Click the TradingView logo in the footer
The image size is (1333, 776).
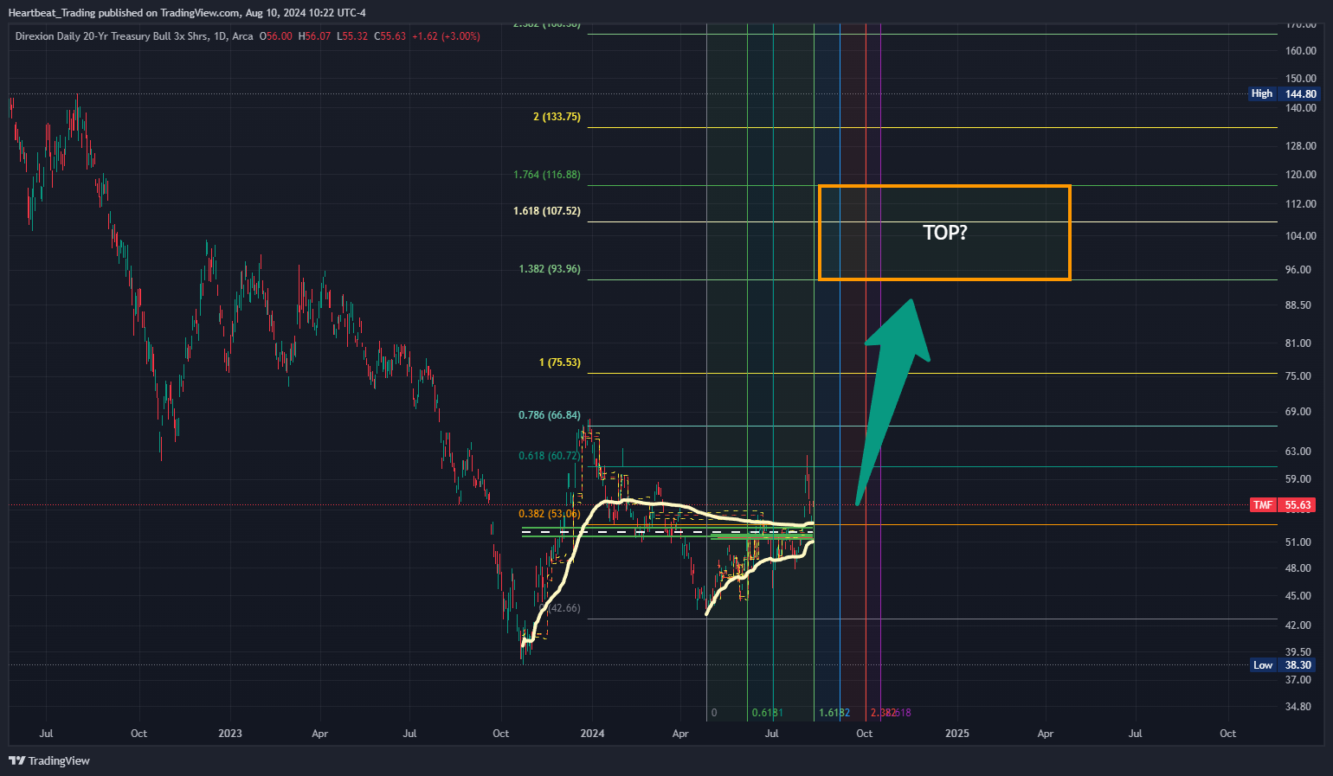(49, 760)
